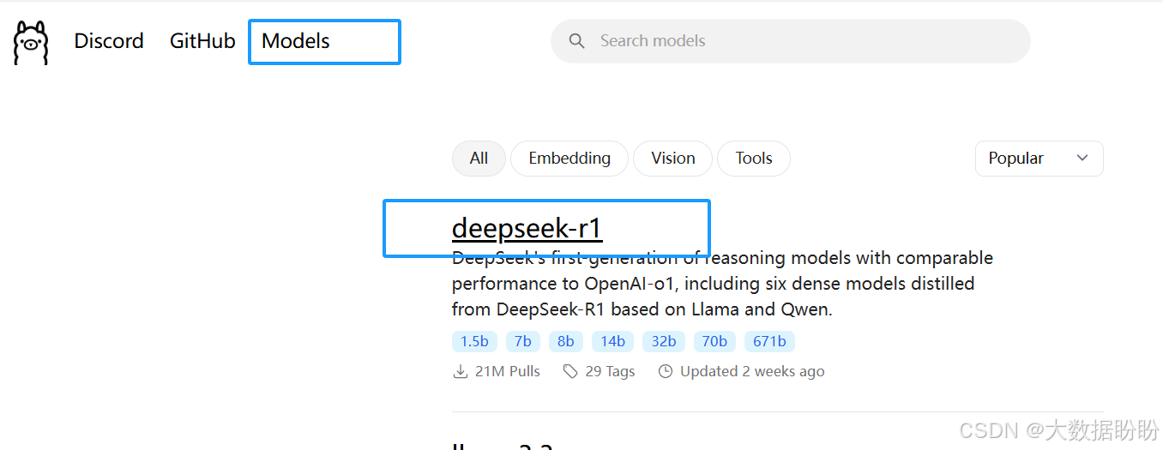Open the GitHub link

202,41
